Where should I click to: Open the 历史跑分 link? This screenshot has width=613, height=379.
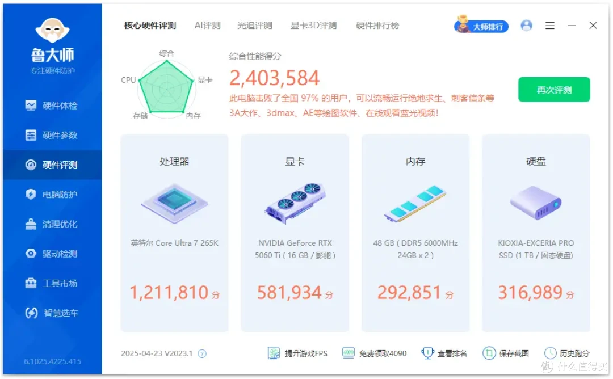click(574, 353)
